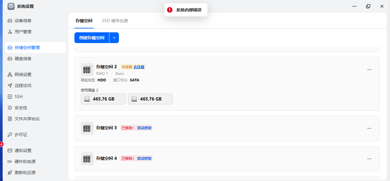Click the SATA interface protocol value
390x181 pixels.
point(134,80)
